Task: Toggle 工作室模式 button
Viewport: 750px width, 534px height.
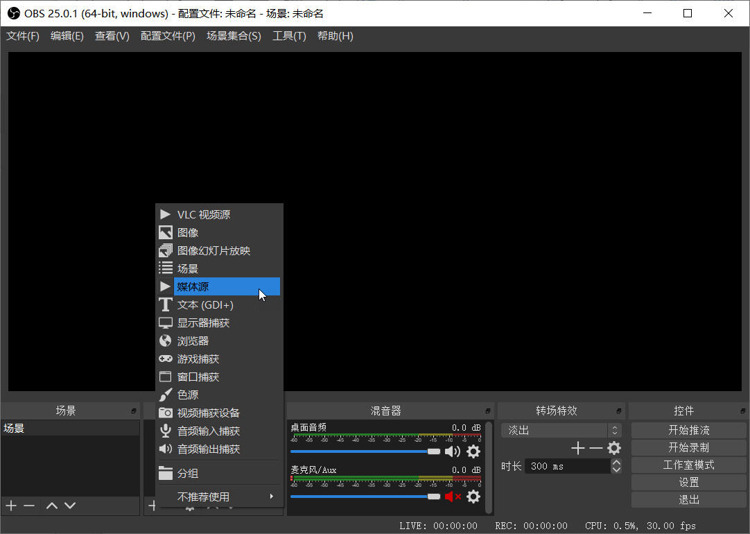Action: point(689,465)
